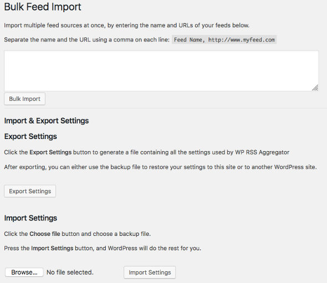The height and width of the screenshot is (283, 327).
Task: Click the 'Separate the name and the URL' instruction
Action: click(x=87, y=39)
